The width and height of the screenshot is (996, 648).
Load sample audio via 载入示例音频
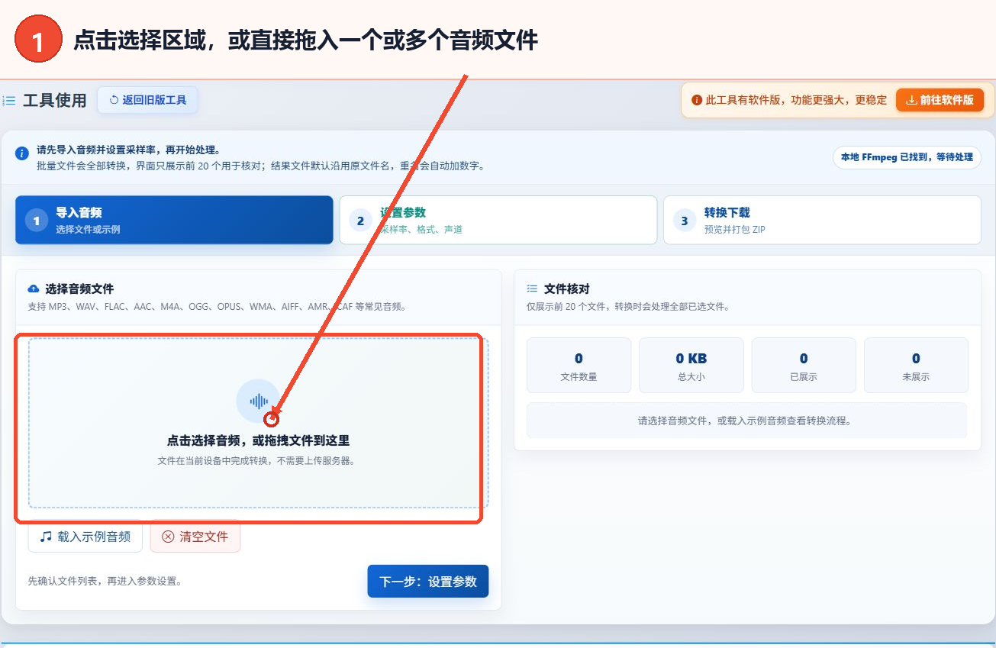coord(85,537)
